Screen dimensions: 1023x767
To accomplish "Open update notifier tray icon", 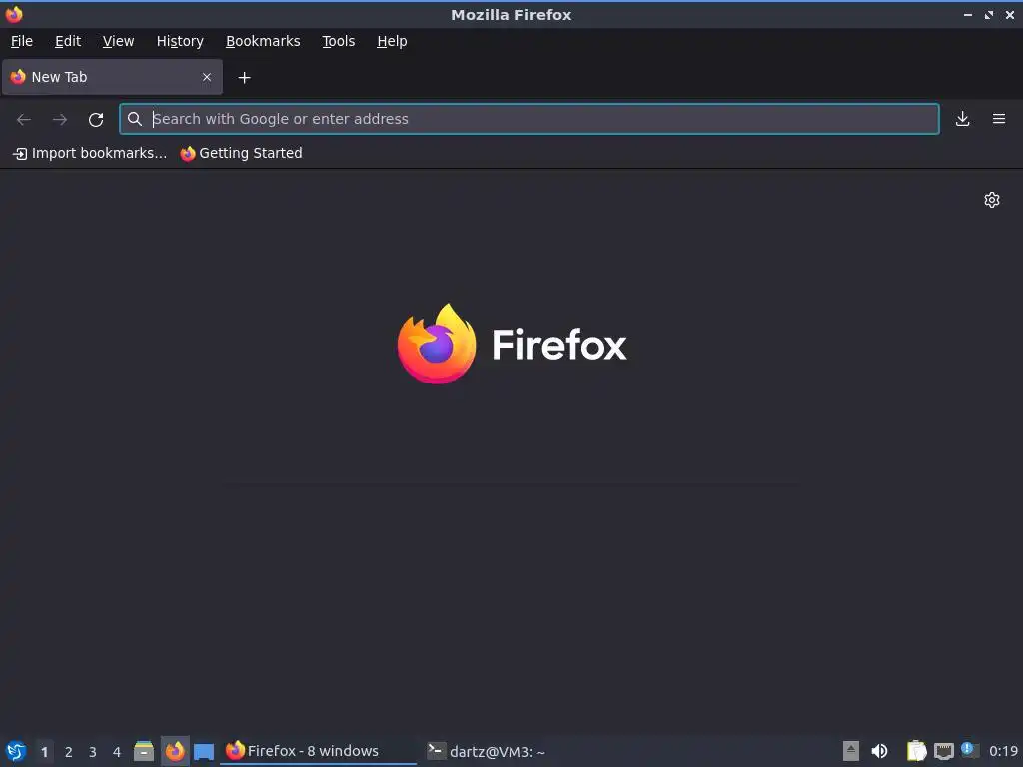I will click(x=969, y=751).
